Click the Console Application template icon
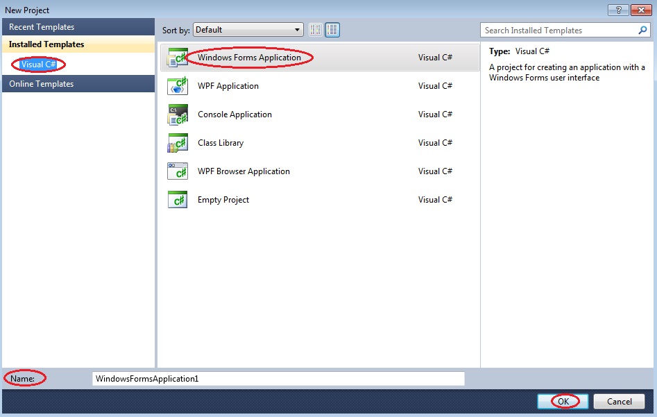The height and width of the screenshot is (417, 657). (177, 114)
